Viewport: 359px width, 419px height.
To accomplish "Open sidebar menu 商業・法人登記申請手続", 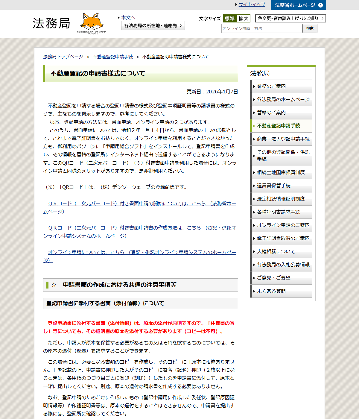I will click(281, 139).
